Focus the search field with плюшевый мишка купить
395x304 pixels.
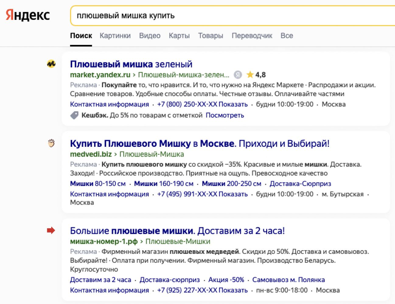pyautogui.click(x=232, y=16)
